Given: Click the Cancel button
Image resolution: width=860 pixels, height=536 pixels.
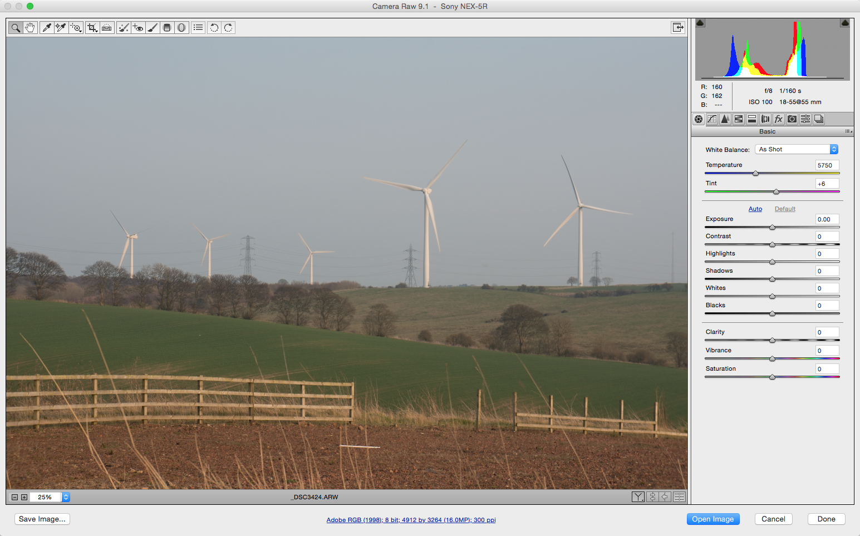Looking at the screenshot, I should (x=773, y=519).
